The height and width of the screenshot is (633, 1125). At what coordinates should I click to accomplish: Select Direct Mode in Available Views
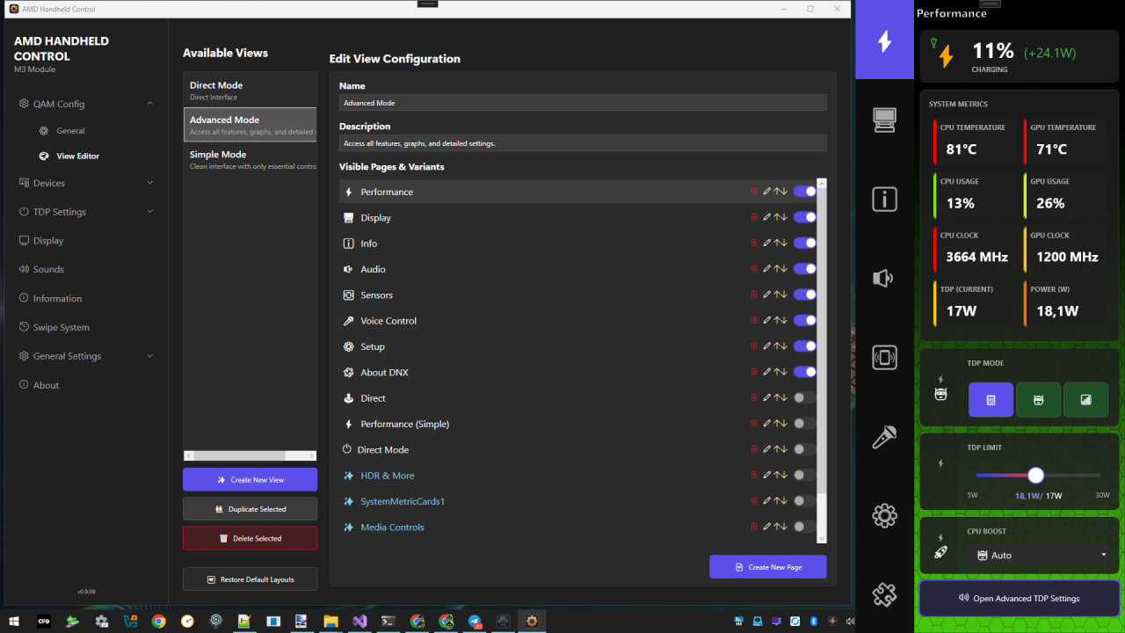pyautogui.click(x=250, y=90)
